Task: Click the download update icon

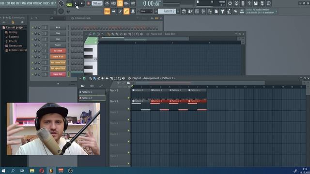Action: click(242, 12)
